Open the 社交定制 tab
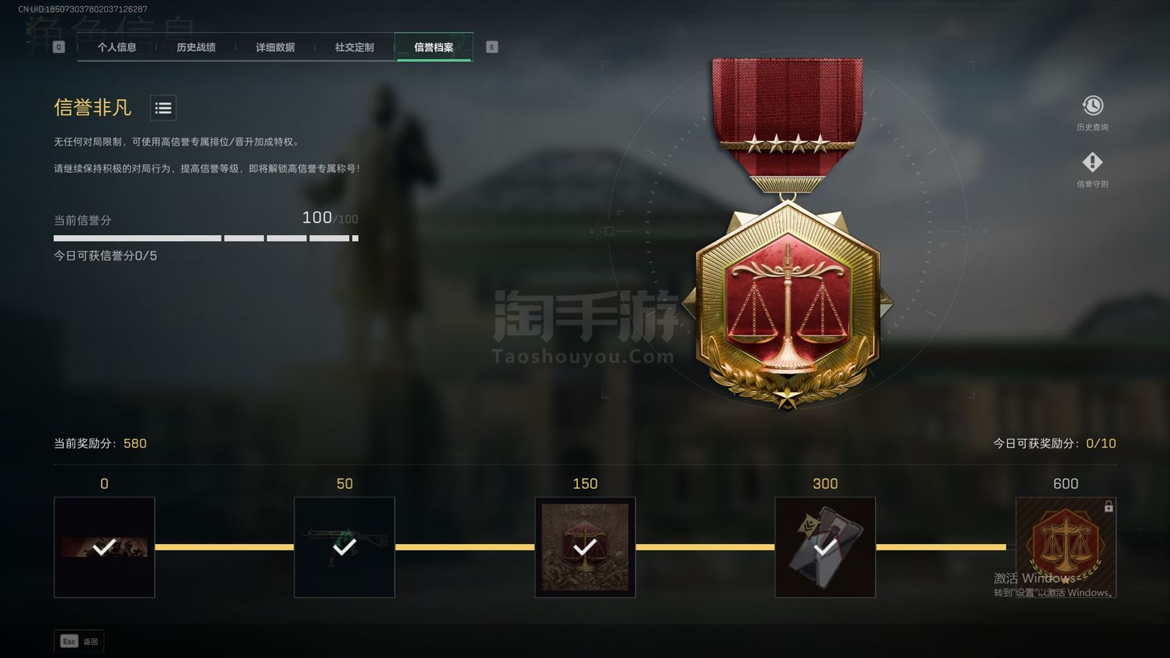Screen dimensions: 1170x658 pos(354,47)
